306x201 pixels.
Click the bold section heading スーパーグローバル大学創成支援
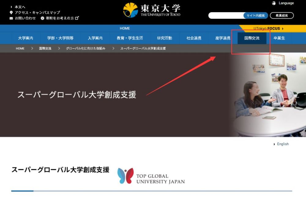click(60, 169)
